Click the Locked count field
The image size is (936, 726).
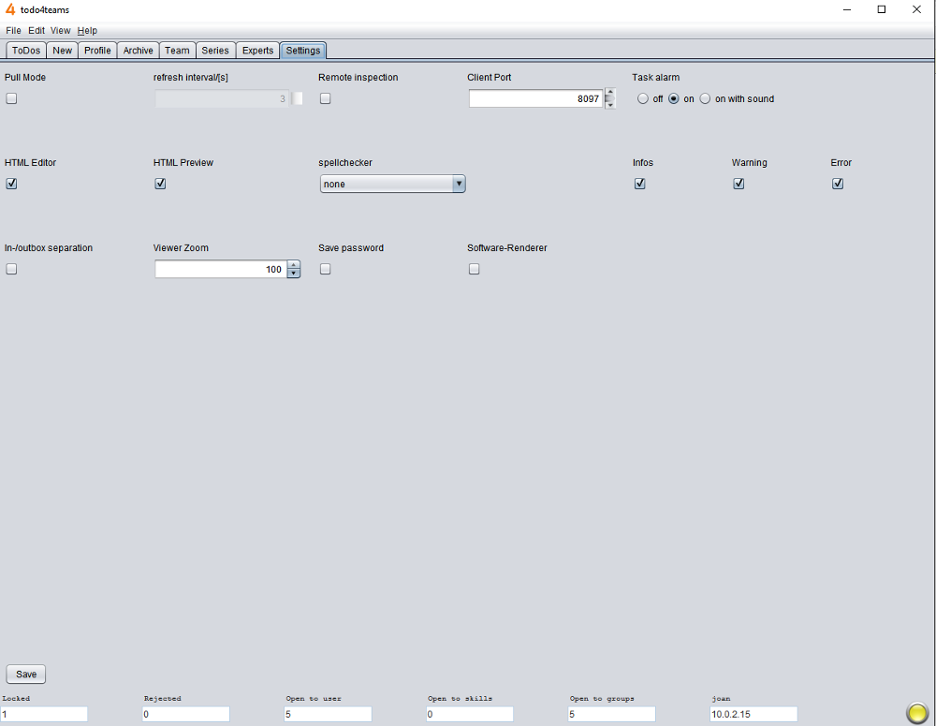point(44,714)
